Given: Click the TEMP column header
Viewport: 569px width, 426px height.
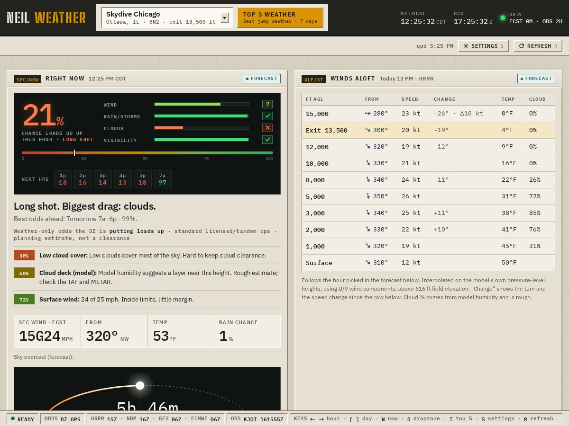Looking at the screenshot, I should pos(508,99).
